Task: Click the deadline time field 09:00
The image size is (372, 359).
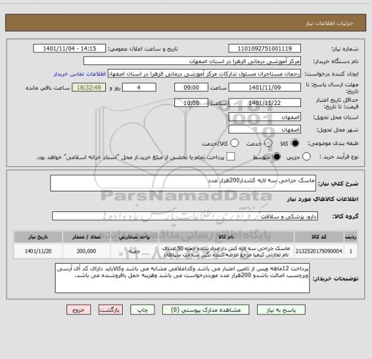Action: 191,88
